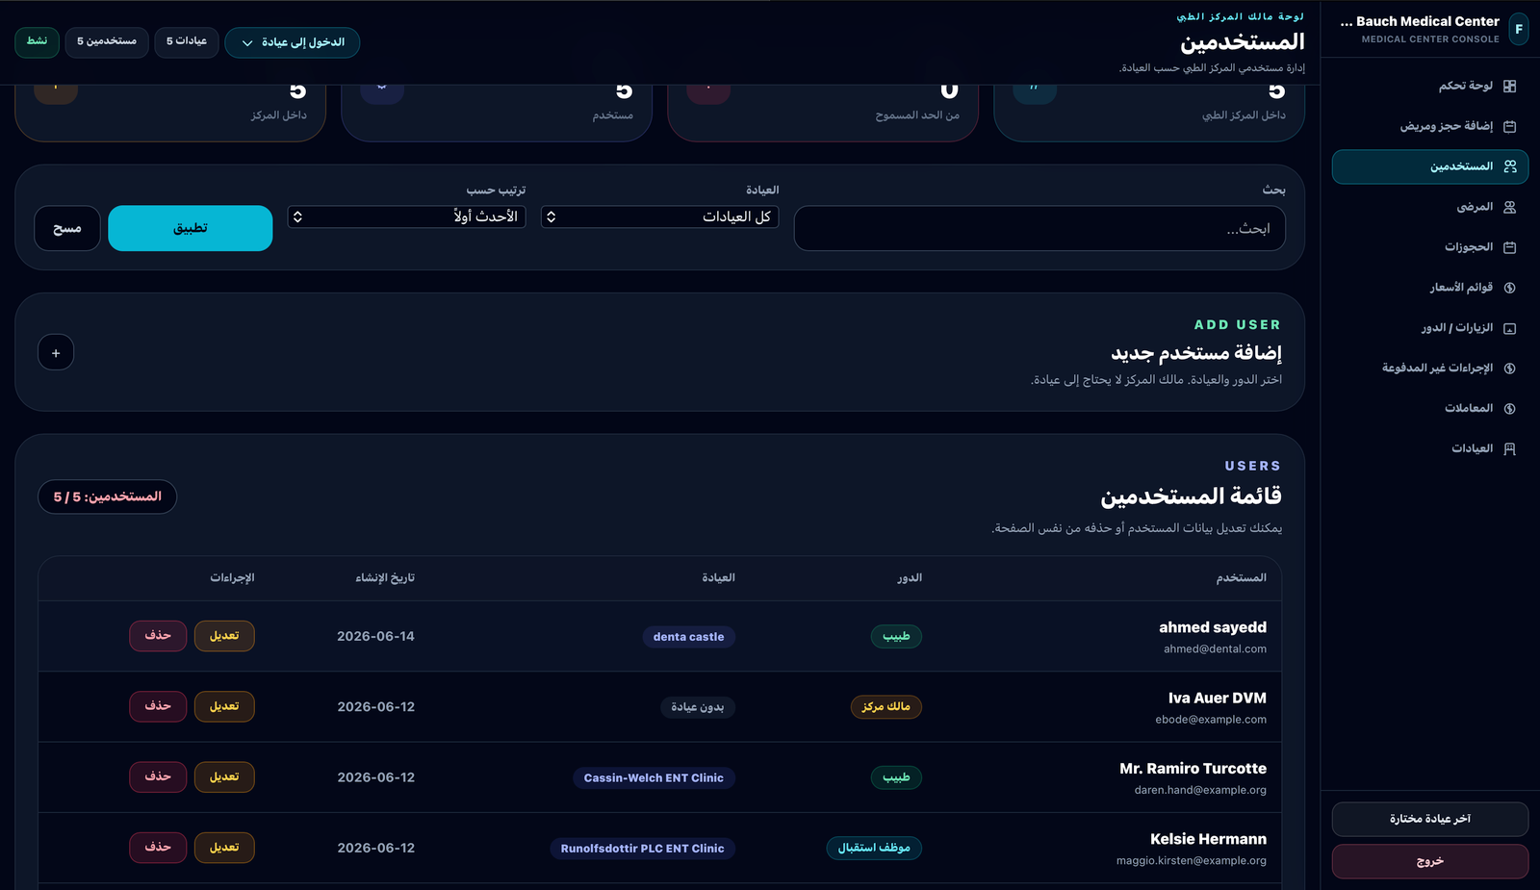Click the email ahmed@dental.com
This screenshot has width=1540, height=890.
pos(1215,649)
